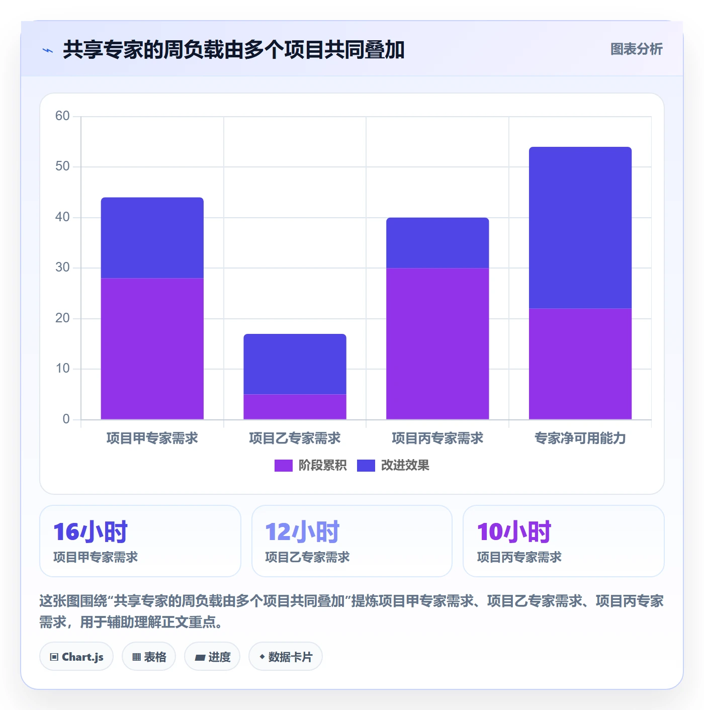Click the 图表分析 label in header
The image size is (704, 710).
(636, 49)
